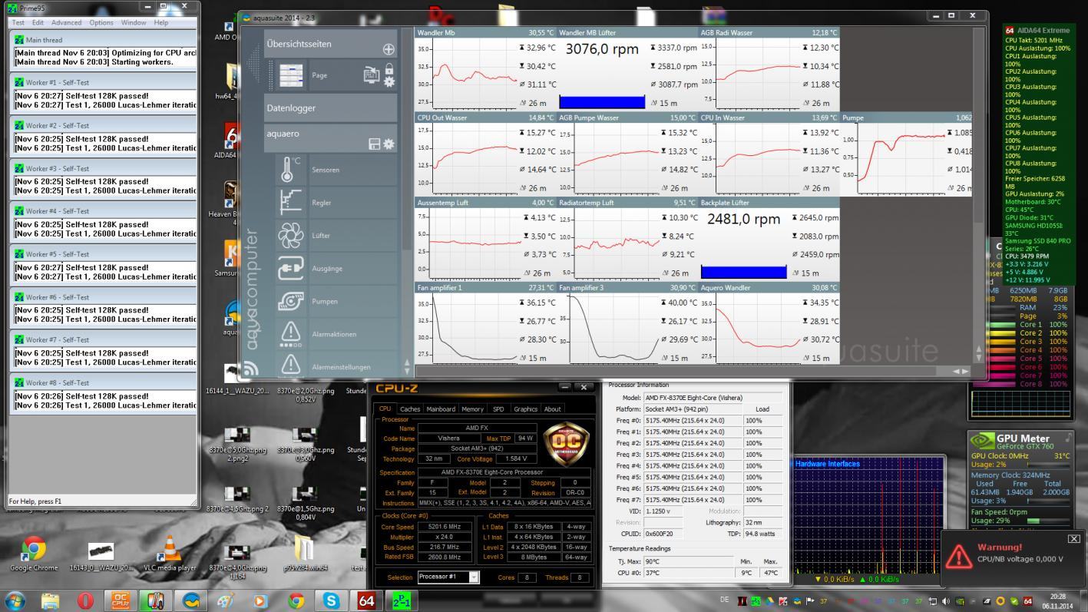Select Worker #1 Self-Test window title
Image resolution: width=1088 pixels, height=612 pixels.
[104, 82]
